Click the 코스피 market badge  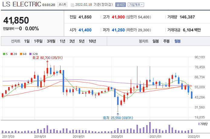click(x=62, y=5)
